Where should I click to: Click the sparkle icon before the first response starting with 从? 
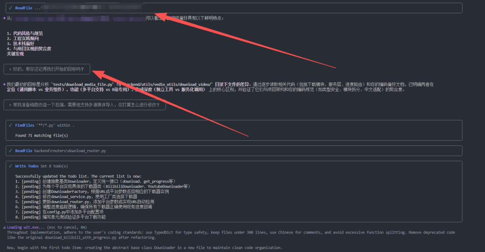tap(4, 18)
